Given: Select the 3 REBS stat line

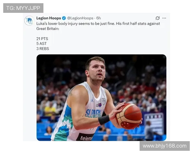Looking at the screenshot, I should pos(43,49).
